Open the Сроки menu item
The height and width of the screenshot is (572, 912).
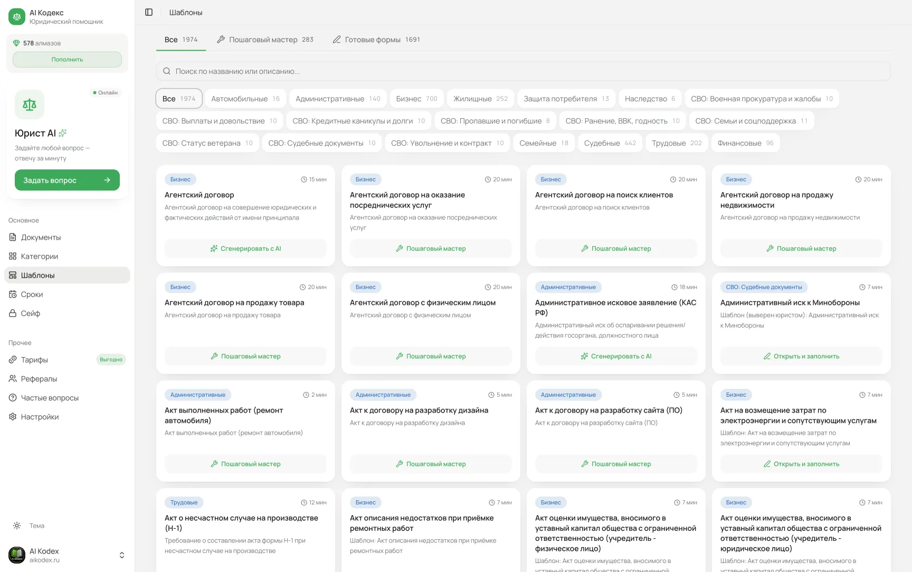click(67, 294)
